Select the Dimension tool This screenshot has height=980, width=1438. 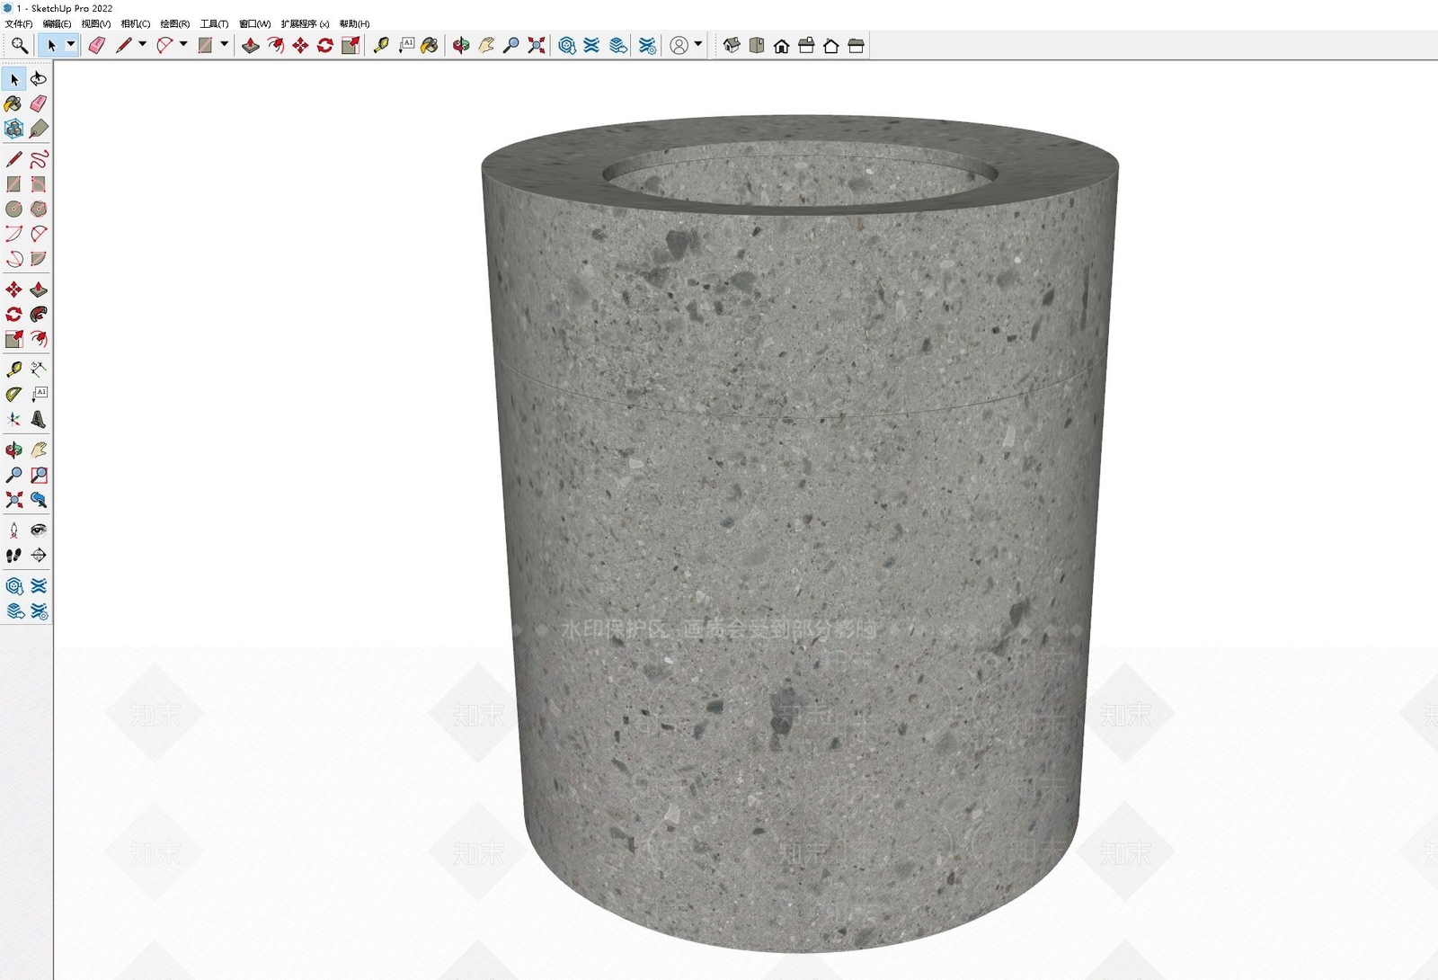39,370
